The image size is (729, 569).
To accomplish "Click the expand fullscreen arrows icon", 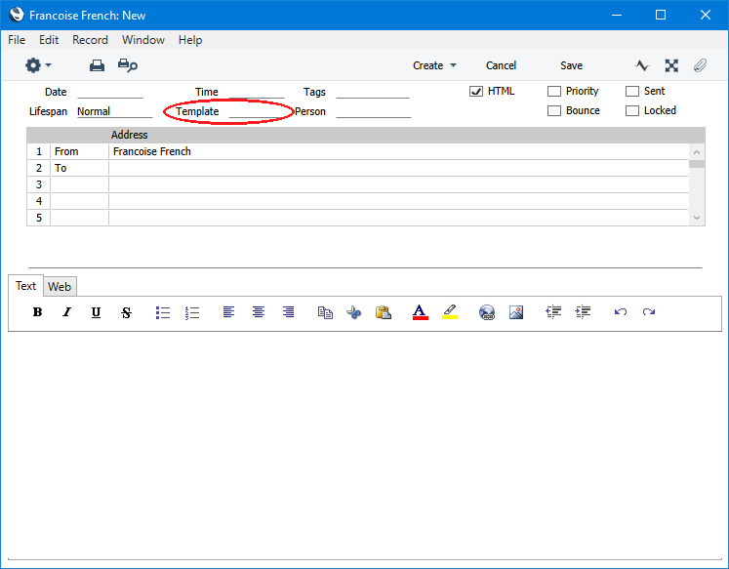I will (x=671, y=65).
